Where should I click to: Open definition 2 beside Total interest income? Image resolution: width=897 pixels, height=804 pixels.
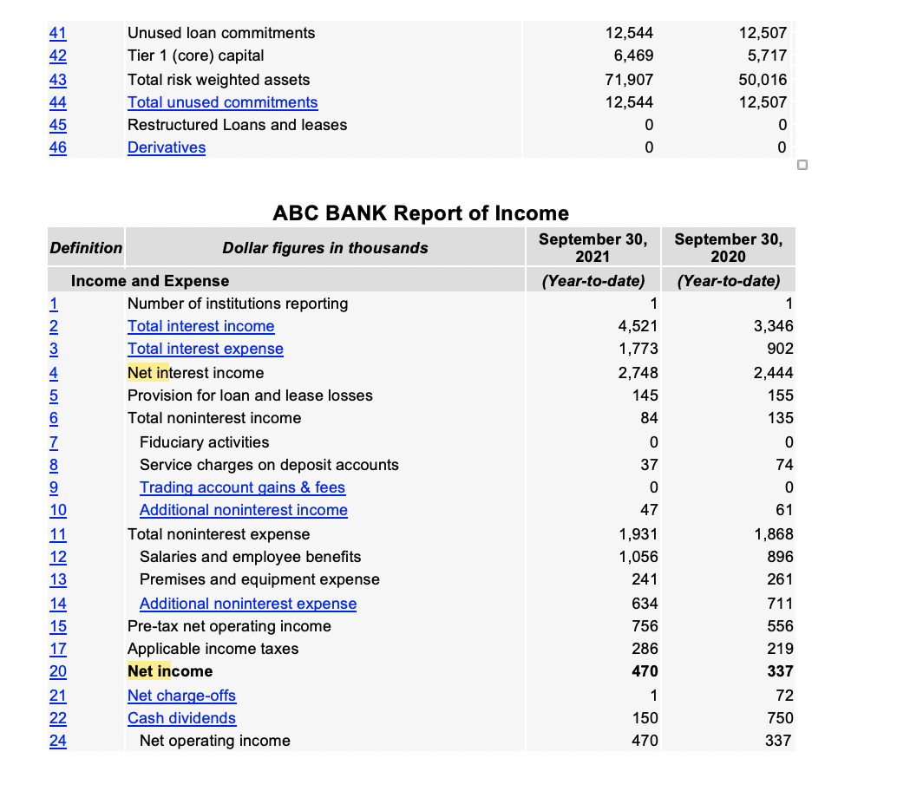[54, 326]
